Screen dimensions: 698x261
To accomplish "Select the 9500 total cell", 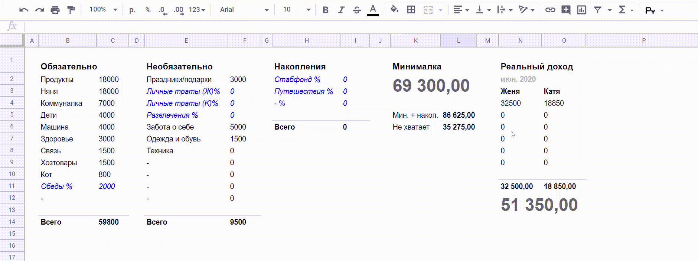I will click(238, 222).
